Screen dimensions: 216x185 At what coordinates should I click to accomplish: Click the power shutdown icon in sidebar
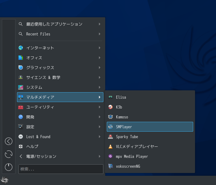click(x=9, y=167)
